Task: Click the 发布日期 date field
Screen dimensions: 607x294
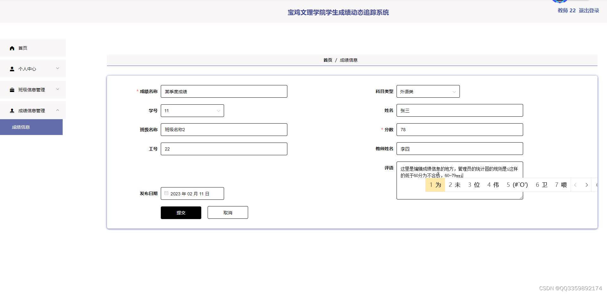Action: (192, 193)
